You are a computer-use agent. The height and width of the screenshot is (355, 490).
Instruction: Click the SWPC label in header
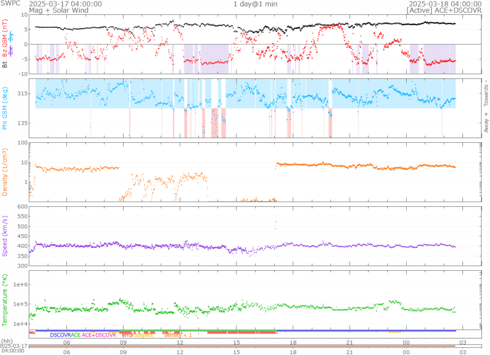coord(10,3)
